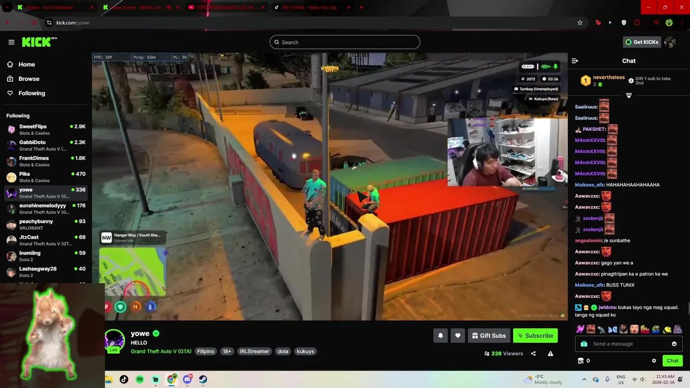Screen dimensions: 690x388
Task: Click the Get KICKs button
Action: [641, 42]
